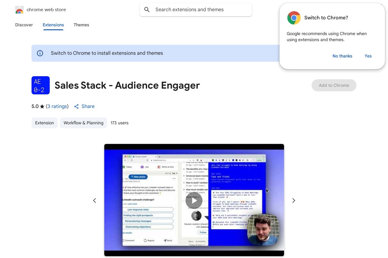
Task: Click the Share icon
Action: click(76, 106)
